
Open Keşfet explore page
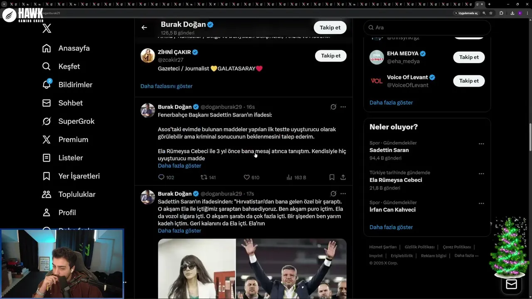click(61, 66)
